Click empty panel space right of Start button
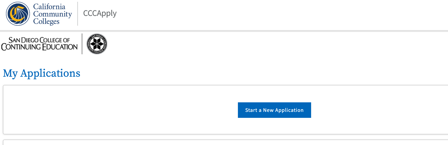 (x=380, y=110)
